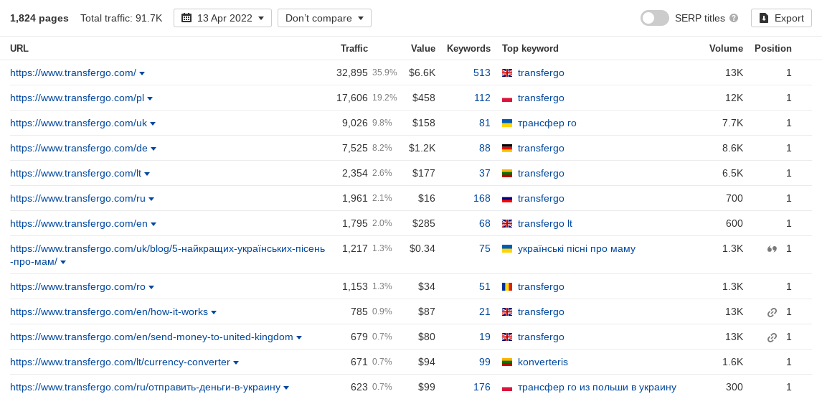
Task: Click the keyword transfergo lt
Action: [x=544, y=224]
